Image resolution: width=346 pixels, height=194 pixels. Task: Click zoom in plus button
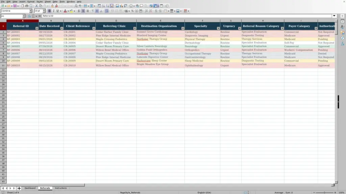pos(335,192)
